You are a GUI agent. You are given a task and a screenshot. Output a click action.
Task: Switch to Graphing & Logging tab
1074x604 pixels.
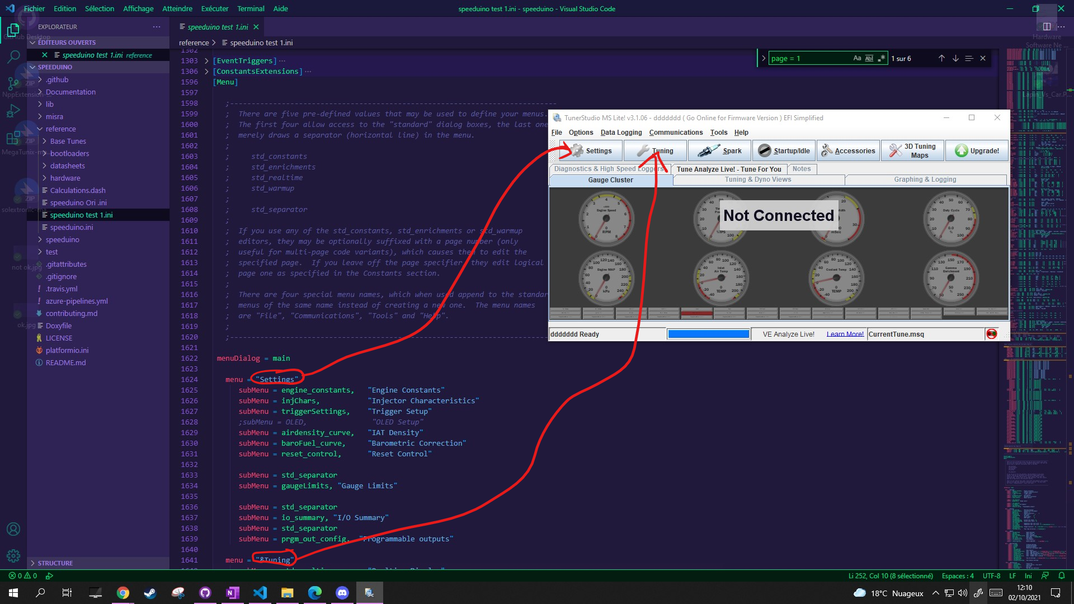click(925, 180)
